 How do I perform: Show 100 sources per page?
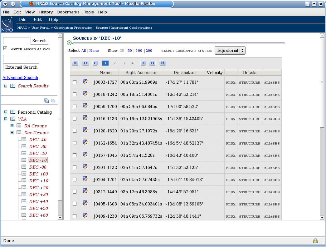click(x=139, y=50)
